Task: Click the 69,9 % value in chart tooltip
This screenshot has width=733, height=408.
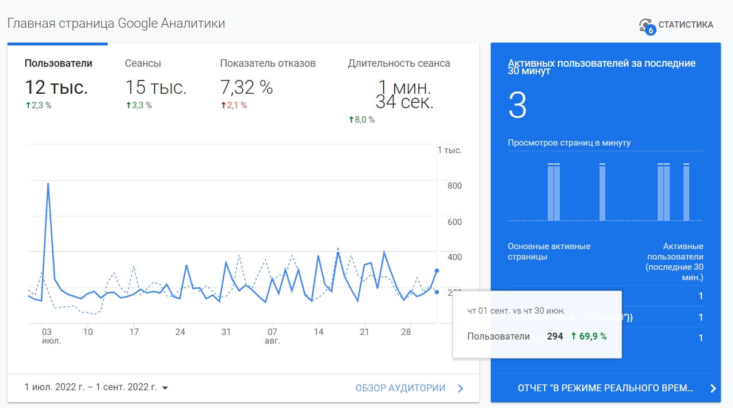Action: coord(589,337)
